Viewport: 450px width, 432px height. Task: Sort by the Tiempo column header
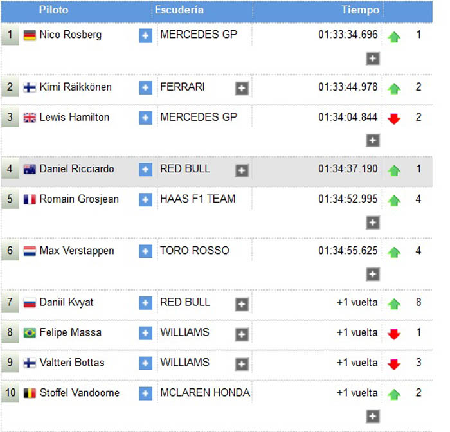click(360, 10)
